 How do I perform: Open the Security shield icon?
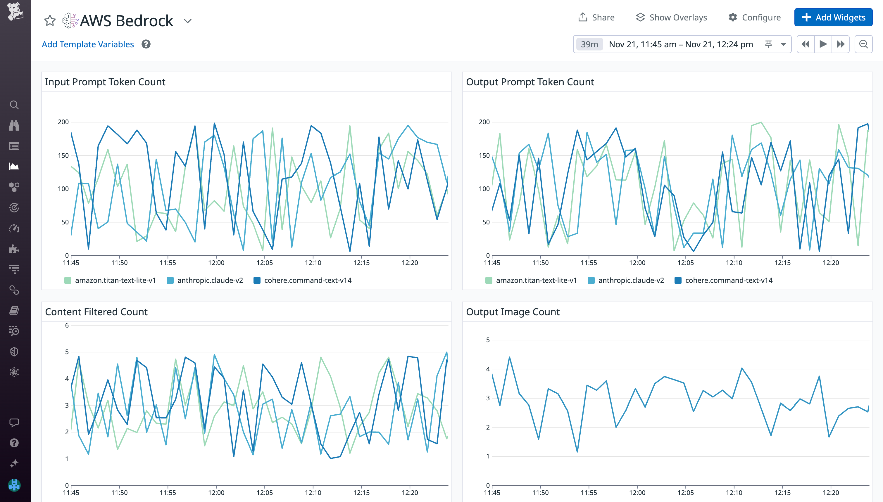click(14, 352)
